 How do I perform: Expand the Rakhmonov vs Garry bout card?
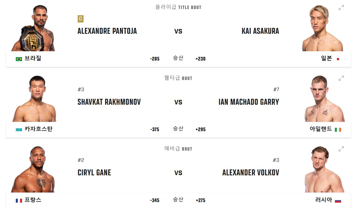(341, 78)
